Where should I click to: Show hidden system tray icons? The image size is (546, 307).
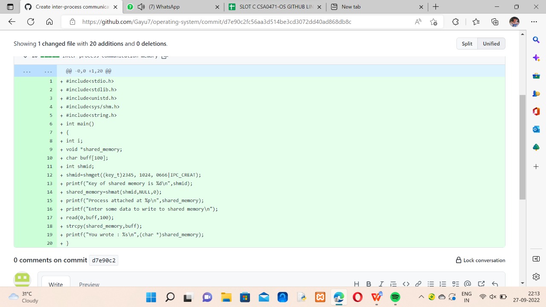[x=421, y=297]
